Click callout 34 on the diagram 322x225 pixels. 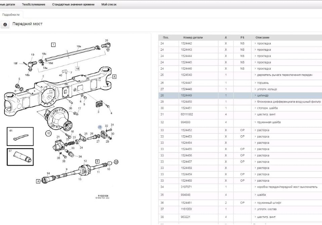(80, 156)
